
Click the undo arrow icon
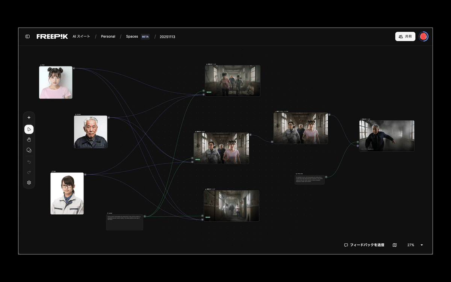pos(29,162)
